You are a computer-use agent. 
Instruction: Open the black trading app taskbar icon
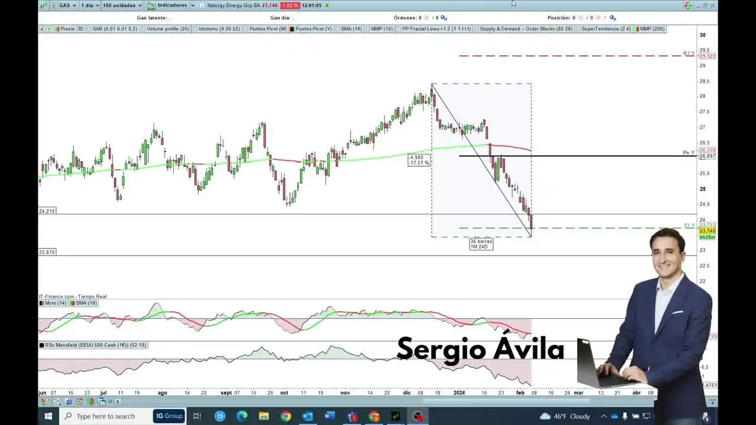(x=396, y=416)
